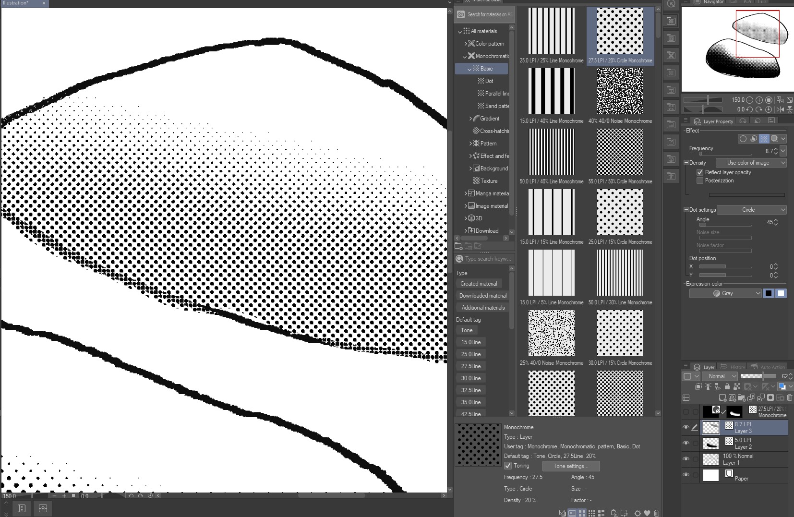Open the Normal blending mode dropdown

click(x=720, y=376)
